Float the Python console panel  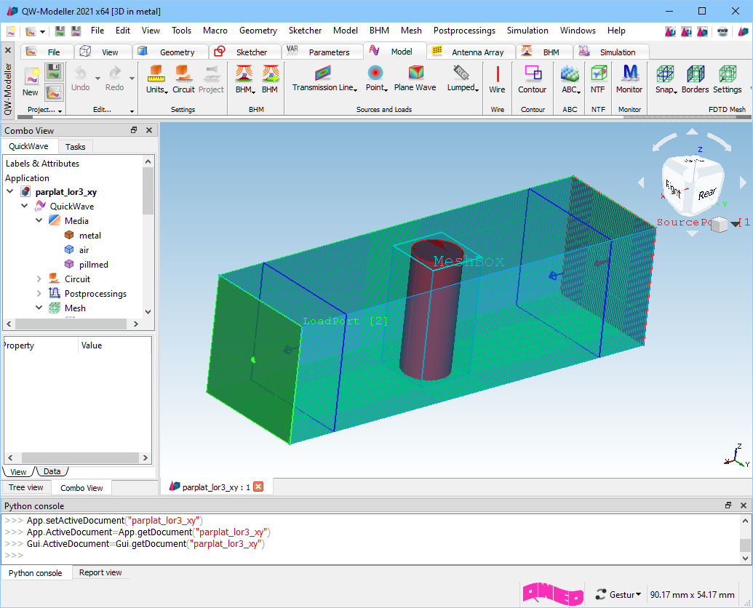coord(728,505)
